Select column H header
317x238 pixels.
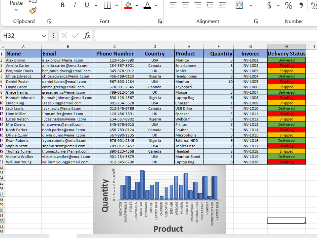point(287,47)
